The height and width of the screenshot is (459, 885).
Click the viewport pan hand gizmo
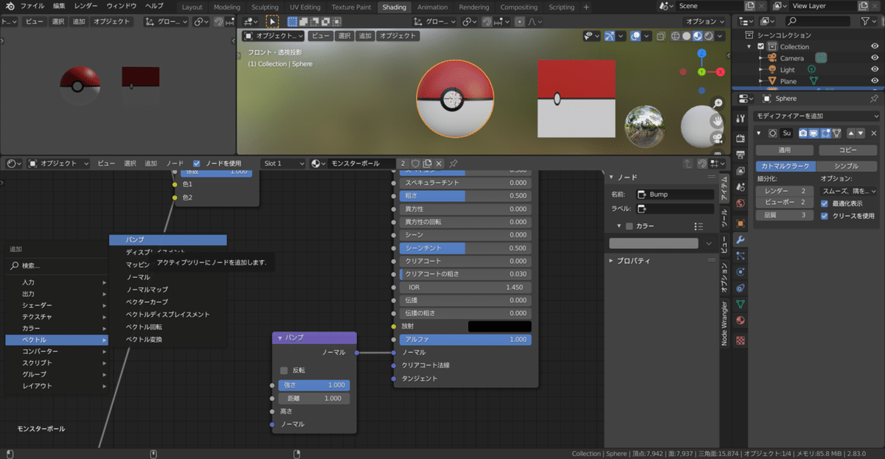(x=717, y=121)
